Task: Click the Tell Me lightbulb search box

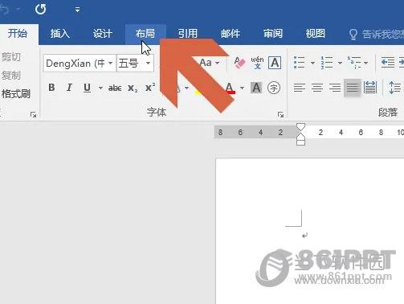Action: (376, 35)
